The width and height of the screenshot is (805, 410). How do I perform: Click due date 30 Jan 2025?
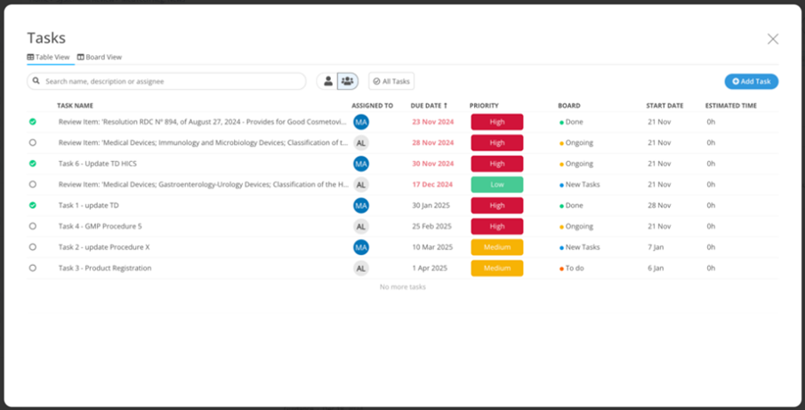coord(431,205)
